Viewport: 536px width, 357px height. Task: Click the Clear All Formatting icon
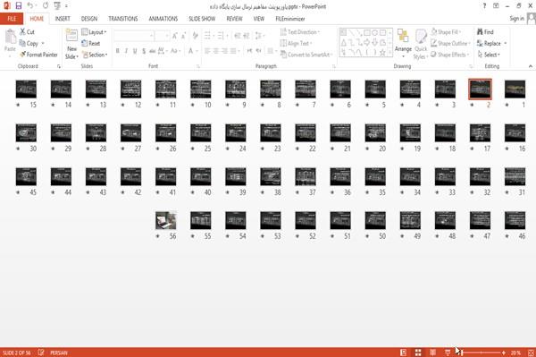[195, 35]
